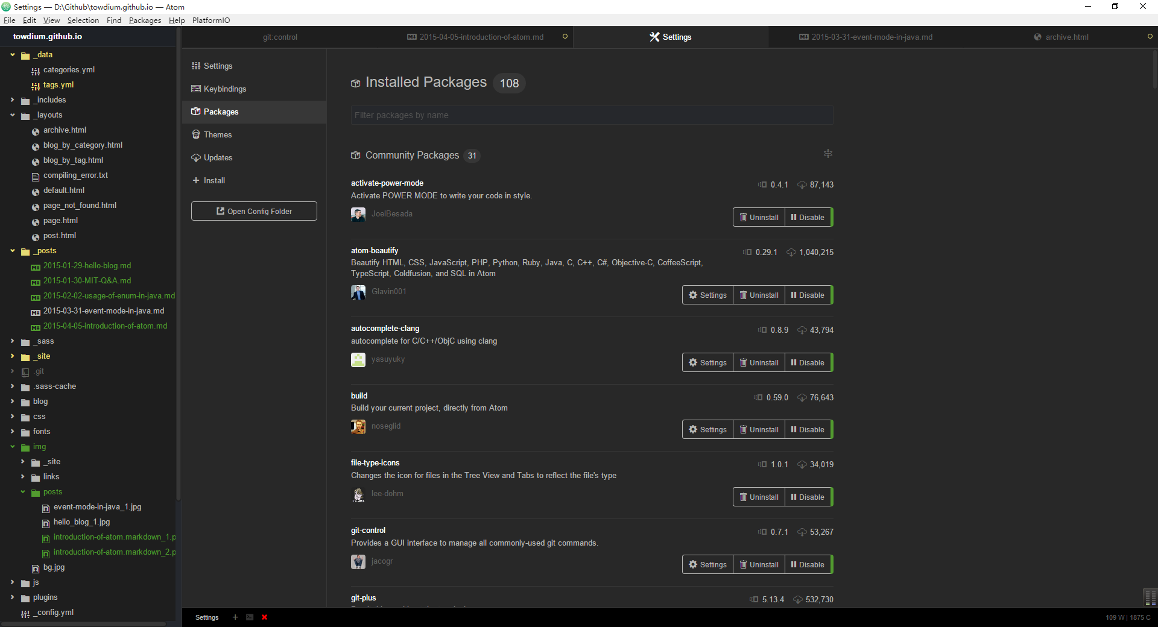Open tags.yml in tree view
1158x627 pixels.
click(x=59, y=85)
